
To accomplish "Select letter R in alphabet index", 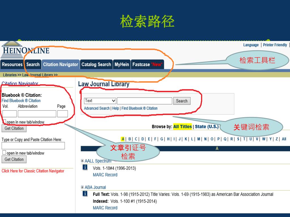I will (232, 139).
